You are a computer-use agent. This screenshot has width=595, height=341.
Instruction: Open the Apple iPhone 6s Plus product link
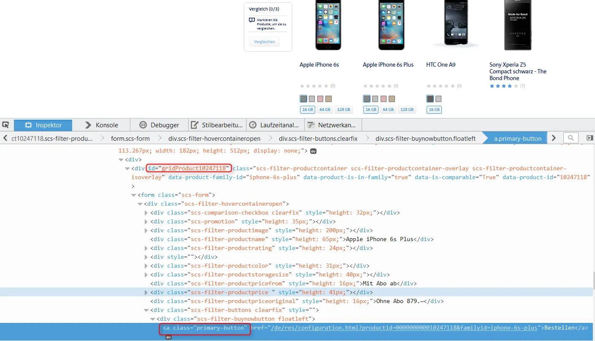388,64
